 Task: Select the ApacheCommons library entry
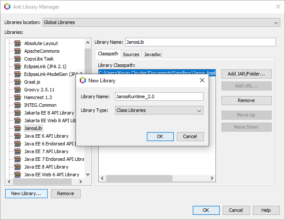coord(42,51)
